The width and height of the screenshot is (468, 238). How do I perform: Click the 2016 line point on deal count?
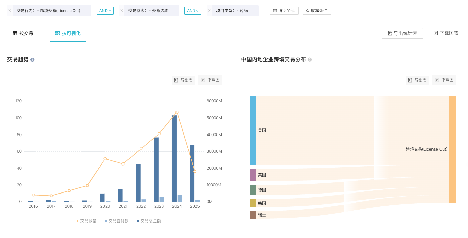tap(33, 195)
